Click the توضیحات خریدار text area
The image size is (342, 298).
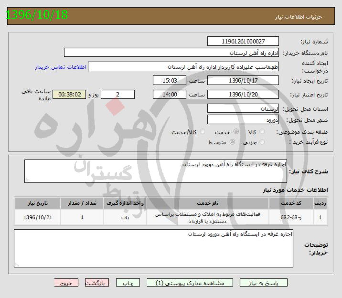click(153, 248)
